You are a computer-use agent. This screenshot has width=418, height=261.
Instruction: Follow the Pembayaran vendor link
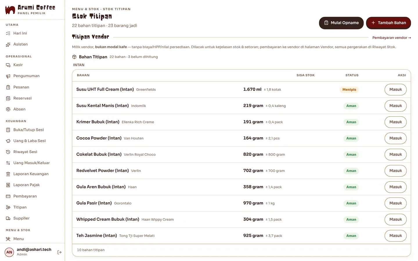pos(392,38)
